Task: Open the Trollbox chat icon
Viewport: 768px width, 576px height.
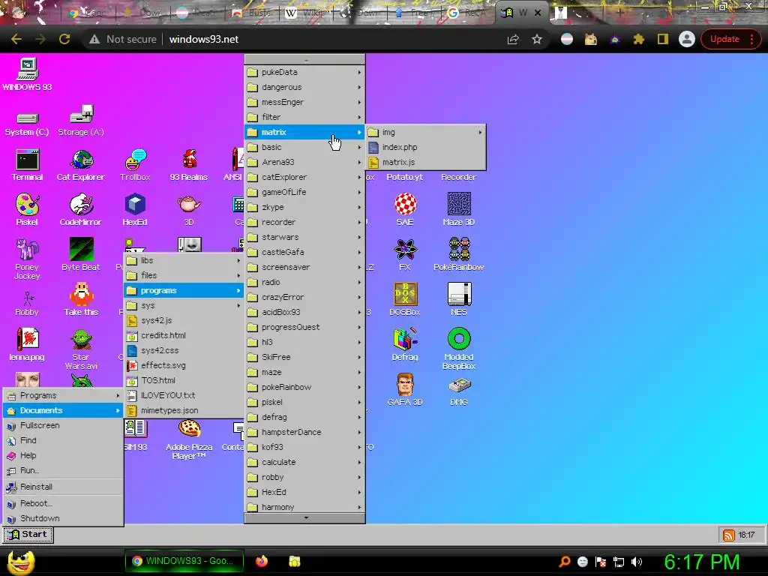Action: coord(135,166)
